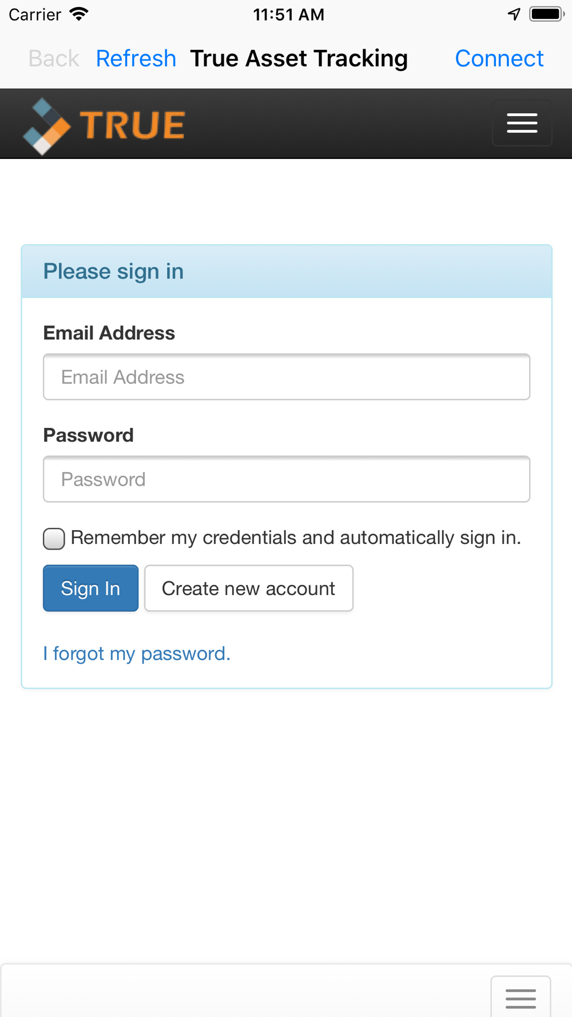Tap the TRUE diamond logo

(x=47, y=126)
